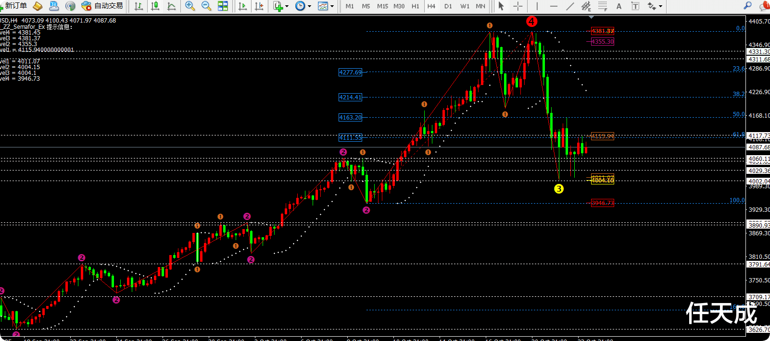
Task: Switch chart to line chart display
Action: [x=171, y=6]
